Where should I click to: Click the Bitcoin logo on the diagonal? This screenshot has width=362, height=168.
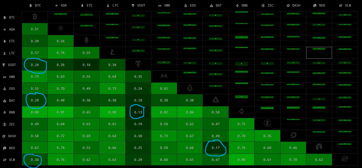click(35, 17)
